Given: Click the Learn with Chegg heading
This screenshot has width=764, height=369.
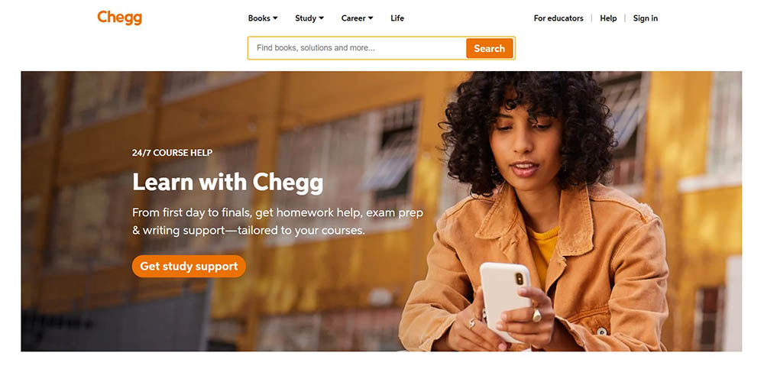Looking at the screenshot, I should point(228,183).
